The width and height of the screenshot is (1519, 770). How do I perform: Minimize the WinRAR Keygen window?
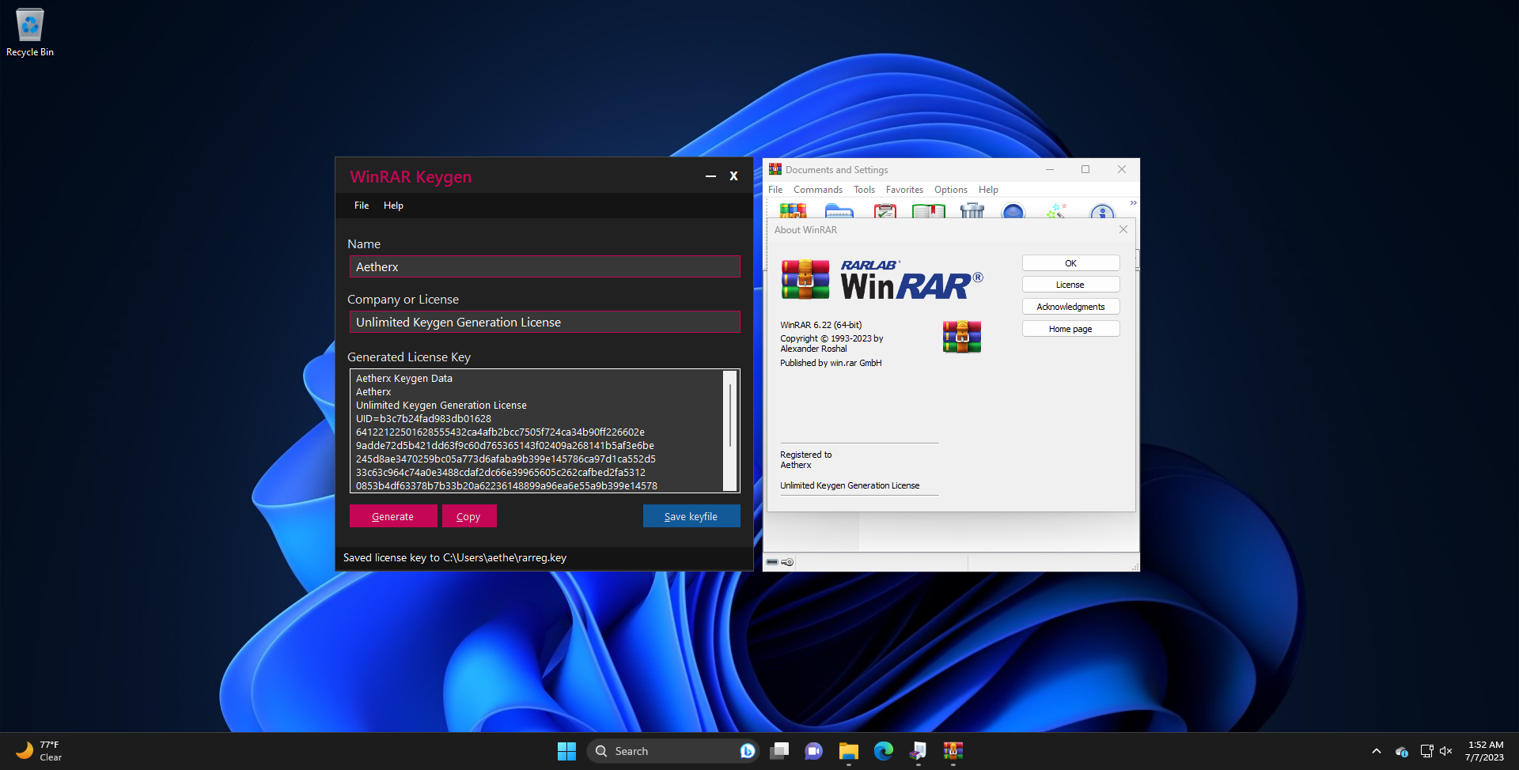pyautogui.click(x=710, y=176)
